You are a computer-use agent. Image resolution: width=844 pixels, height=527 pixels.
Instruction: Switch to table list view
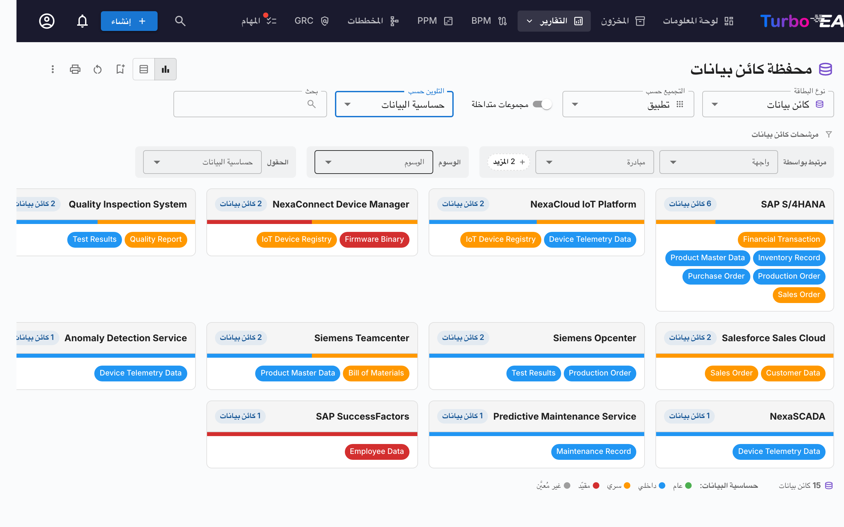pos(144,69)
